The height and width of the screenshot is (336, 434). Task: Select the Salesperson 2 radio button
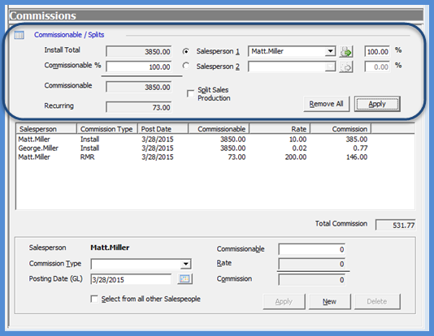[x=186, y=66]
